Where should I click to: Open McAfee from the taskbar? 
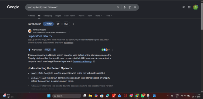coord(125,96)
